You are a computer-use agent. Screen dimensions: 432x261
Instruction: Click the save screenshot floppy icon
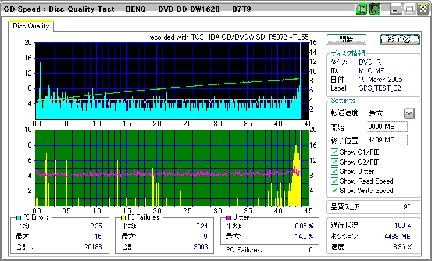coord(374,9)
